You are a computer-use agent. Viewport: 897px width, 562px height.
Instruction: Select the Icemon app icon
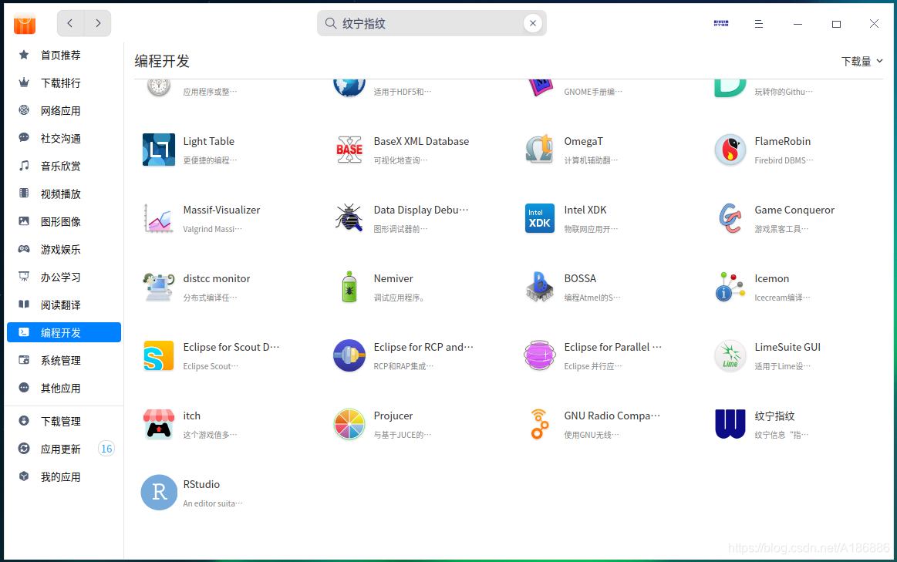730,287
